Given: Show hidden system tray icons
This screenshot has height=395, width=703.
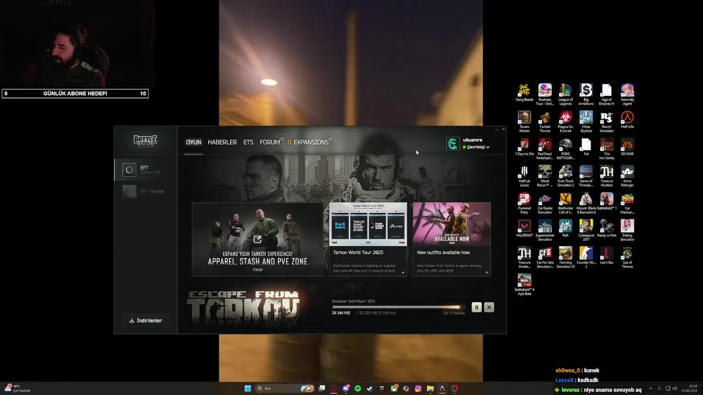Looking at the screenshot, I should 651,388.
